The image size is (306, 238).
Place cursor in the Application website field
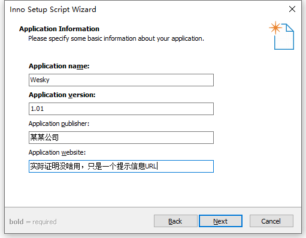click(121, 166)
